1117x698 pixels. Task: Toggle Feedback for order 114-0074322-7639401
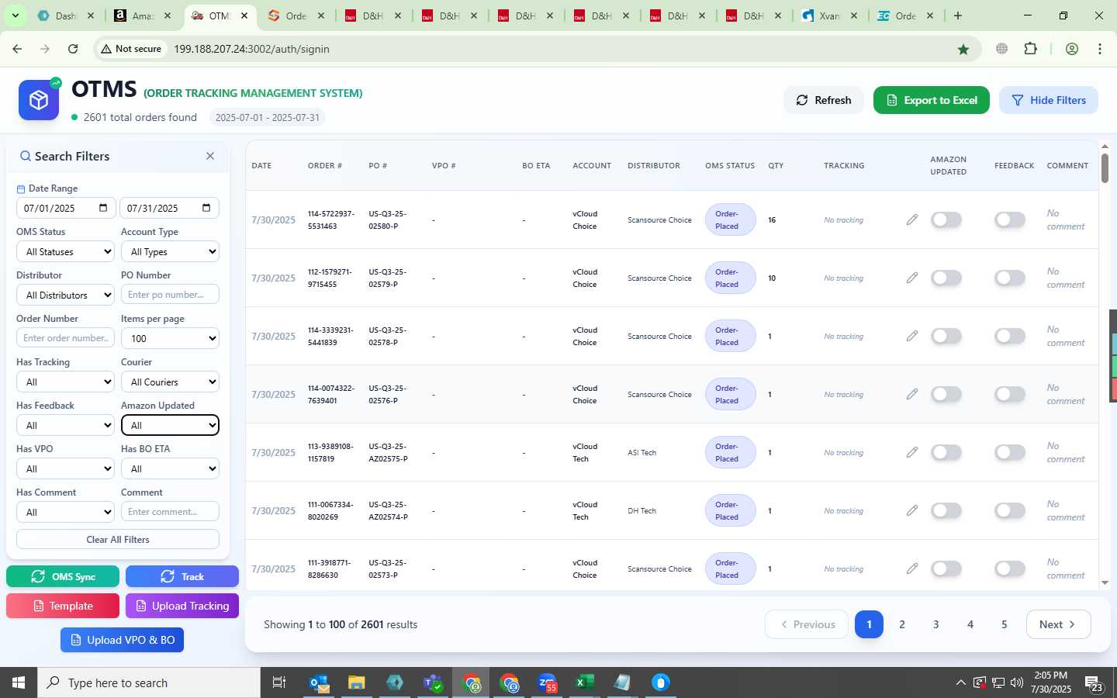1010,394
